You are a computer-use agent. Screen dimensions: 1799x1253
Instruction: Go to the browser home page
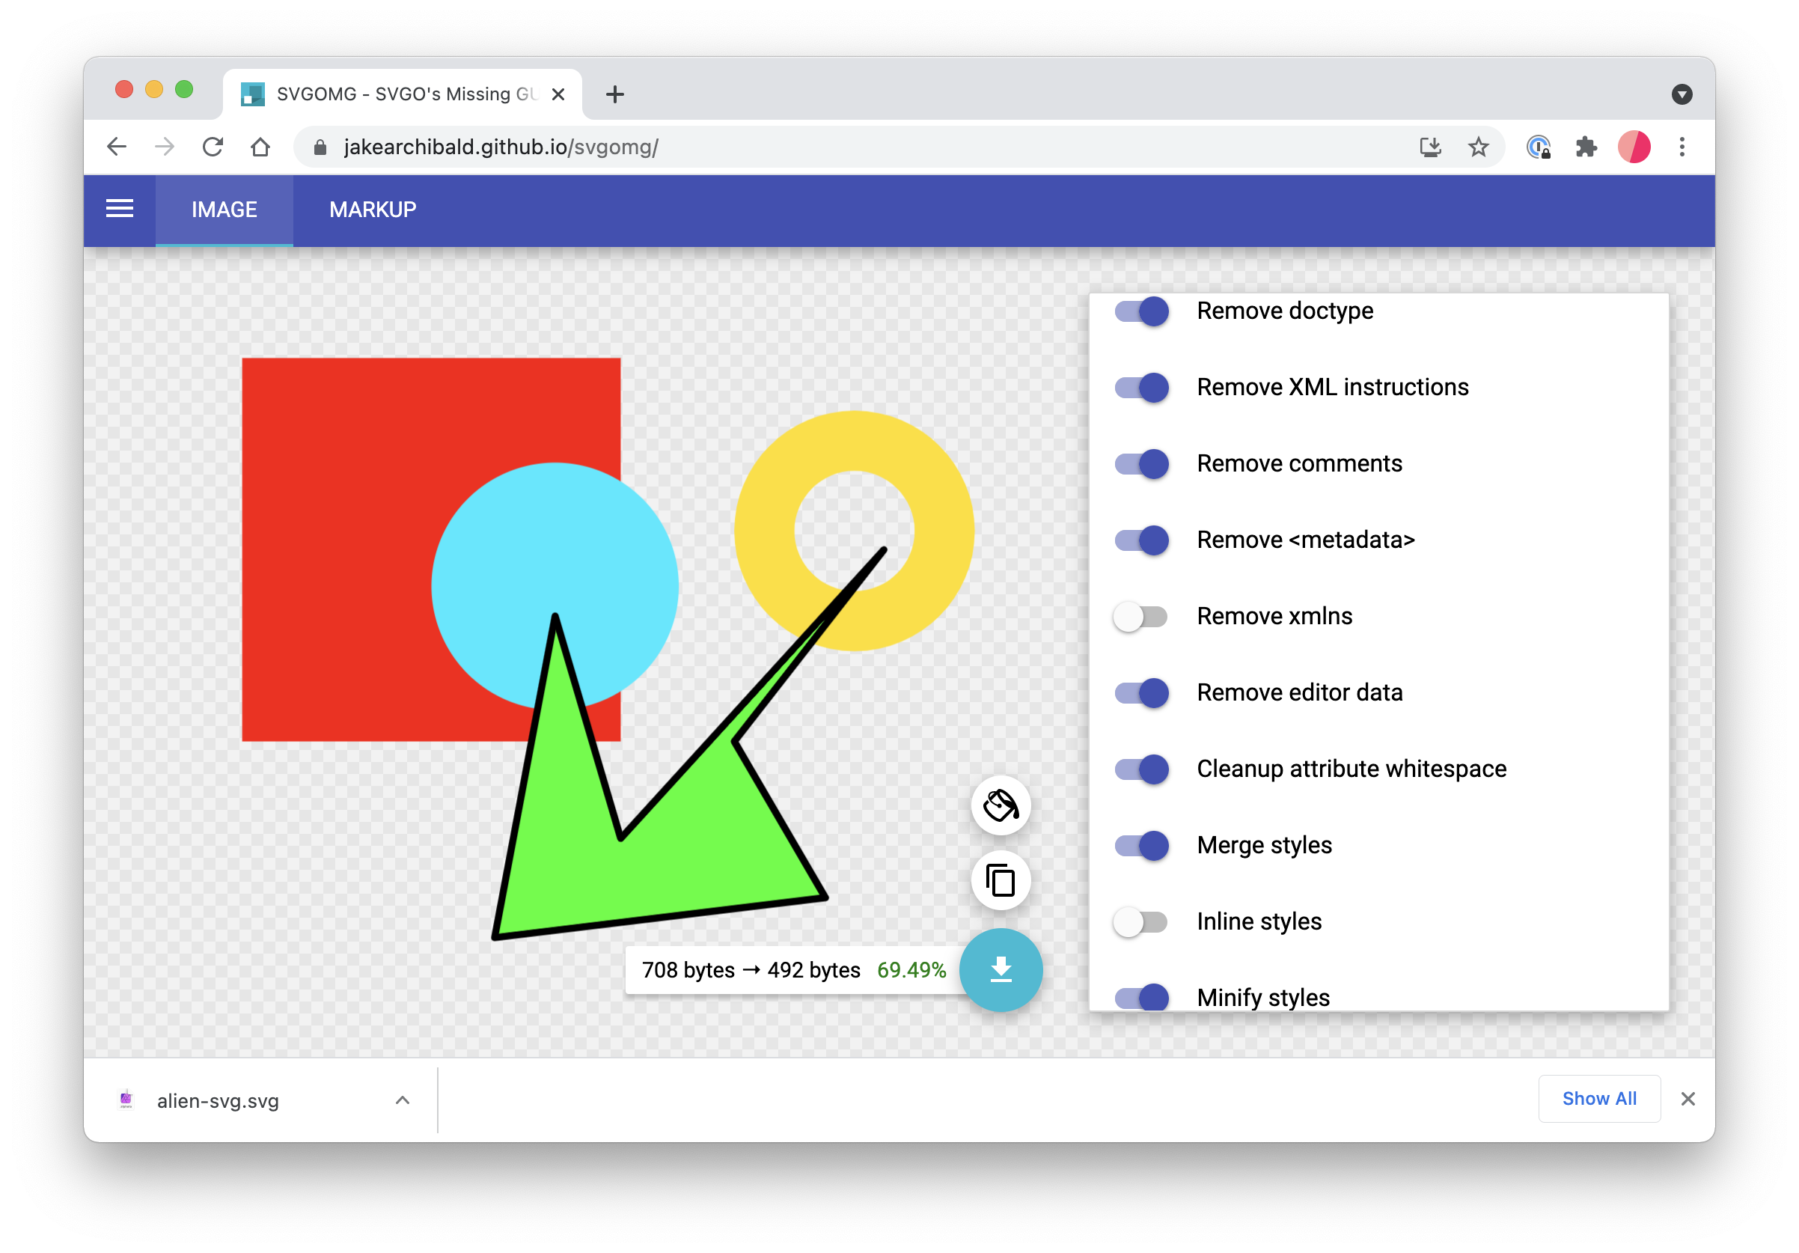tap(260, 147)
